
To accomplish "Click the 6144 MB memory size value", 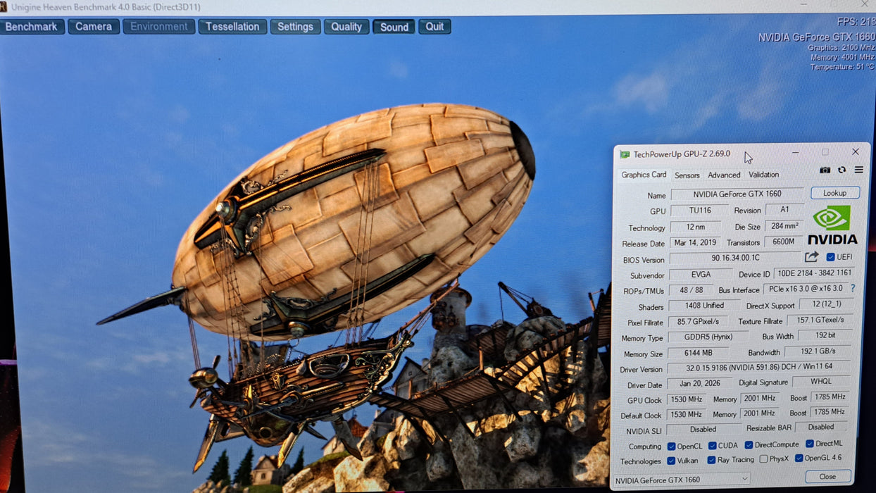I will click(698, 353).
